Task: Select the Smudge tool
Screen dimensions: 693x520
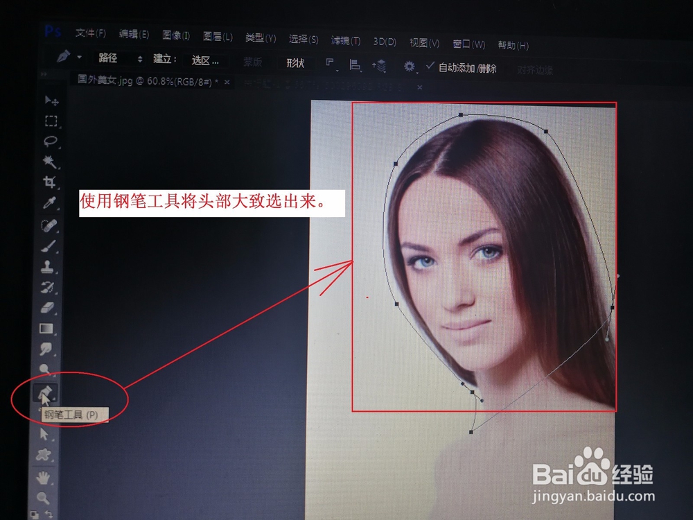Action: point(46,349)
